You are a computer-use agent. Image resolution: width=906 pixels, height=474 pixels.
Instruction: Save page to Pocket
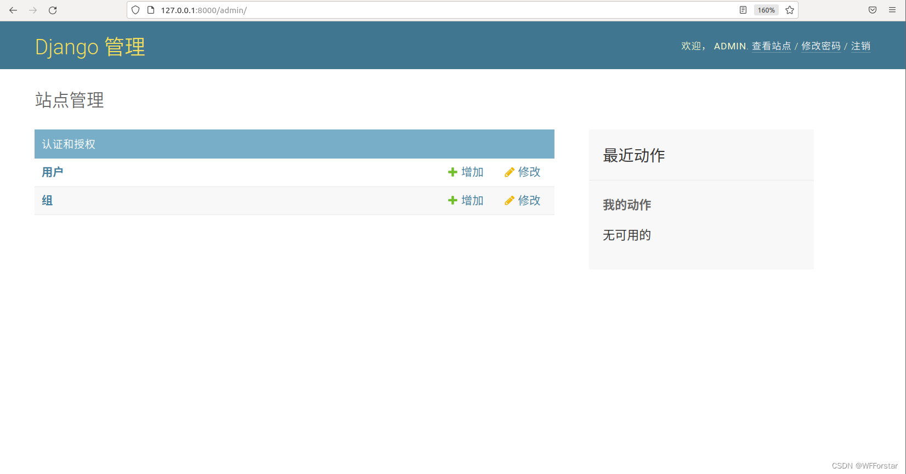coord(873,10)
